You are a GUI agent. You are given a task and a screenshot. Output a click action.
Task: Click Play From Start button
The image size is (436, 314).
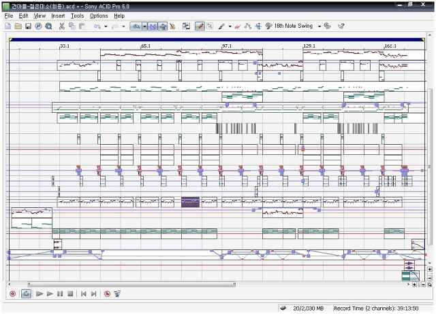point(40,294)
